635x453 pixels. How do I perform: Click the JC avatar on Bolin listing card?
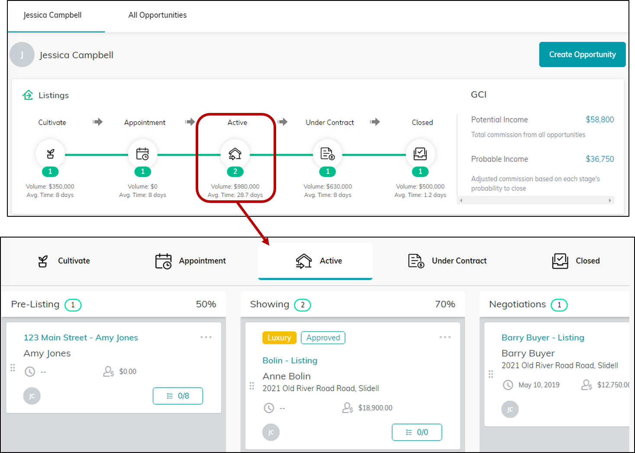271,432
